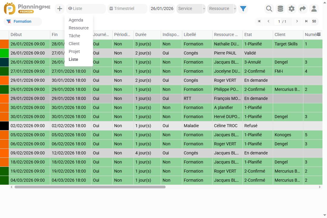This screenshot has width=327, height=218.
Task: Sort by Début column header
Action: 29,35
